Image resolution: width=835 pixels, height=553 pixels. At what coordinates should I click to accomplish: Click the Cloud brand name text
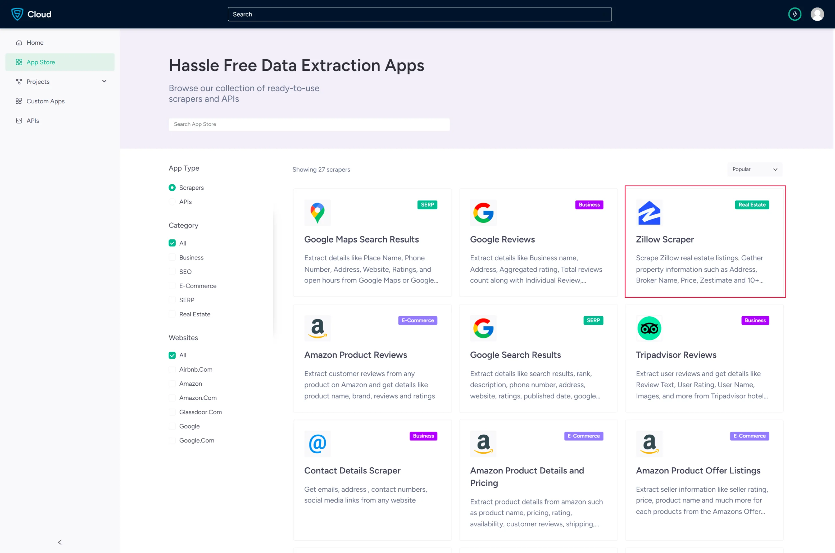[39, 14]
